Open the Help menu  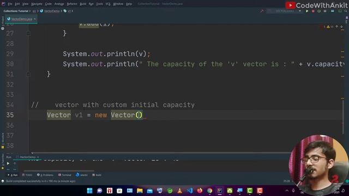(x=129, y=4)
